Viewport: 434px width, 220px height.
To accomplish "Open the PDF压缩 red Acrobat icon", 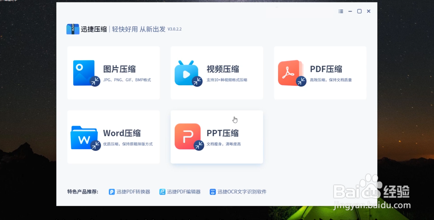I will [x=292, y=73].
